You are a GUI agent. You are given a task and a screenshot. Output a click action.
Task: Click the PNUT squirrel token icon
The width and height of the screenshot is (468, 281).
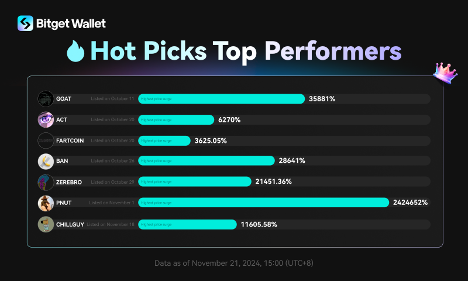click(46, 203)
